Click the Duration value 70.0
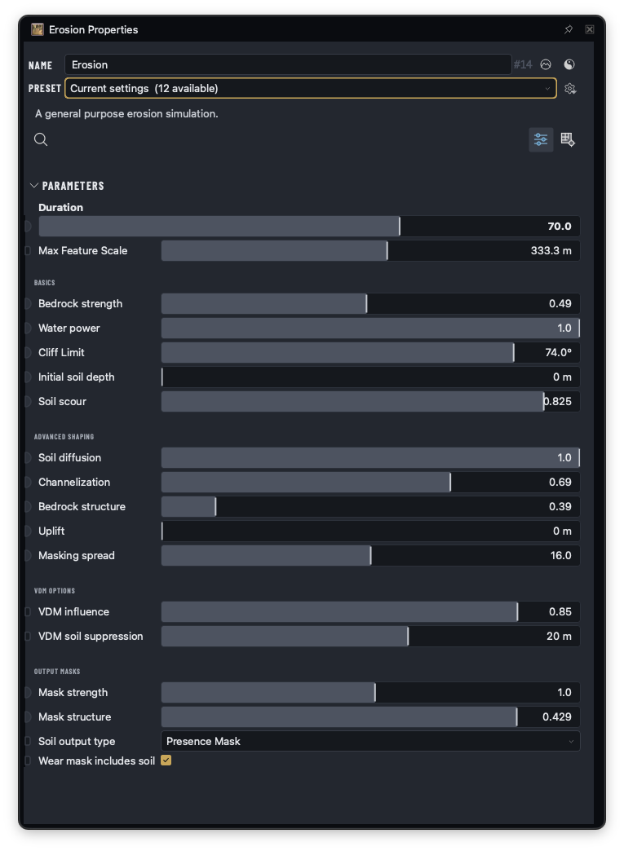 (560, 227)
